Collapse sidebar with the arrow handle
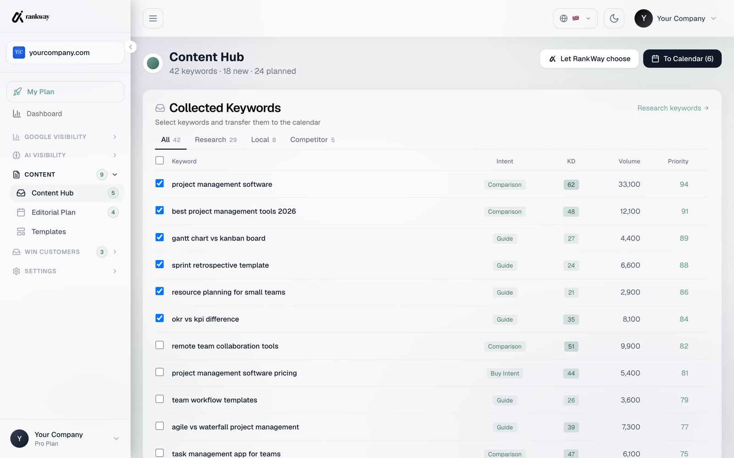This screenshot has height=458, width=734. (131, 47)
